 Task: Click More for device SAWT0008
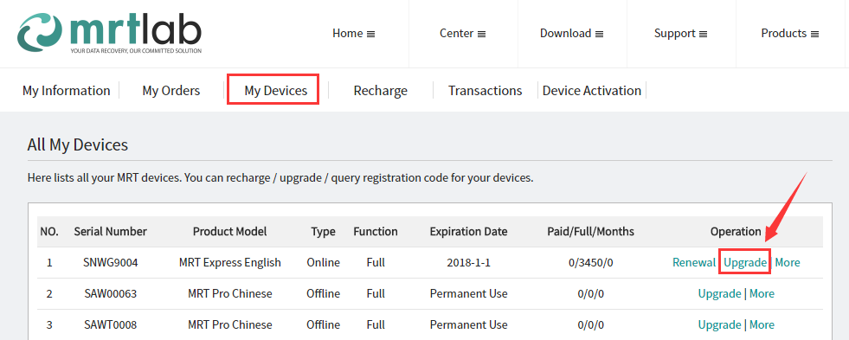click(762, 324)
